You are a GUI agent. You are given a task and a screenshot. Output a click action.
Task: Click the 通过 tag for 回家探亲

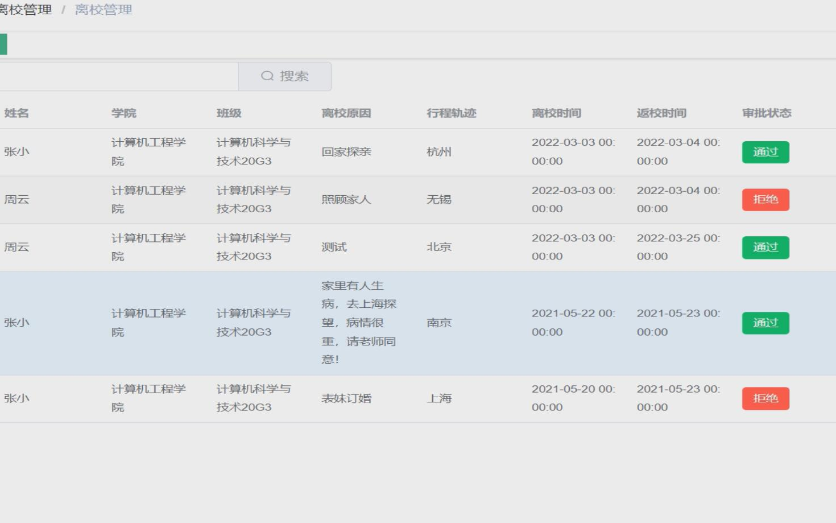[765, 152]
